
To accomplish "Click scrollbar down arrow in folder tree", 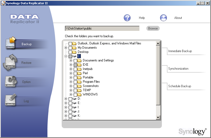I will click(158, 118).
